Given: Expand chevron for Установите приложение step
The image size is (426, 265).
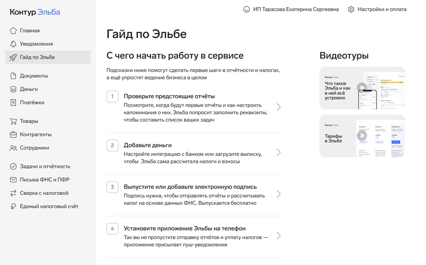Looking at the screenshot, I should 279,236.
